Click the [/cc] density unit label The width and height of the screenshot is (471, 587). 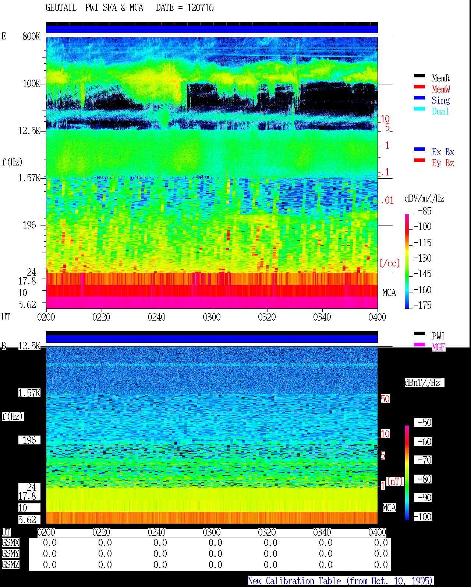(x=390, y=263)
